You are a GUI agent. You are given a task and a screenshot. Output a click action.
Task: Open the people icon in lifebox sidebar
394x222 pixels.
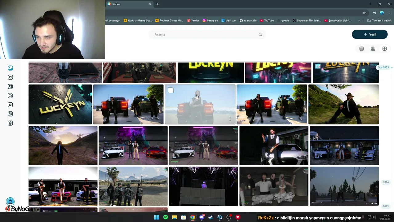[x=10, y=114]
